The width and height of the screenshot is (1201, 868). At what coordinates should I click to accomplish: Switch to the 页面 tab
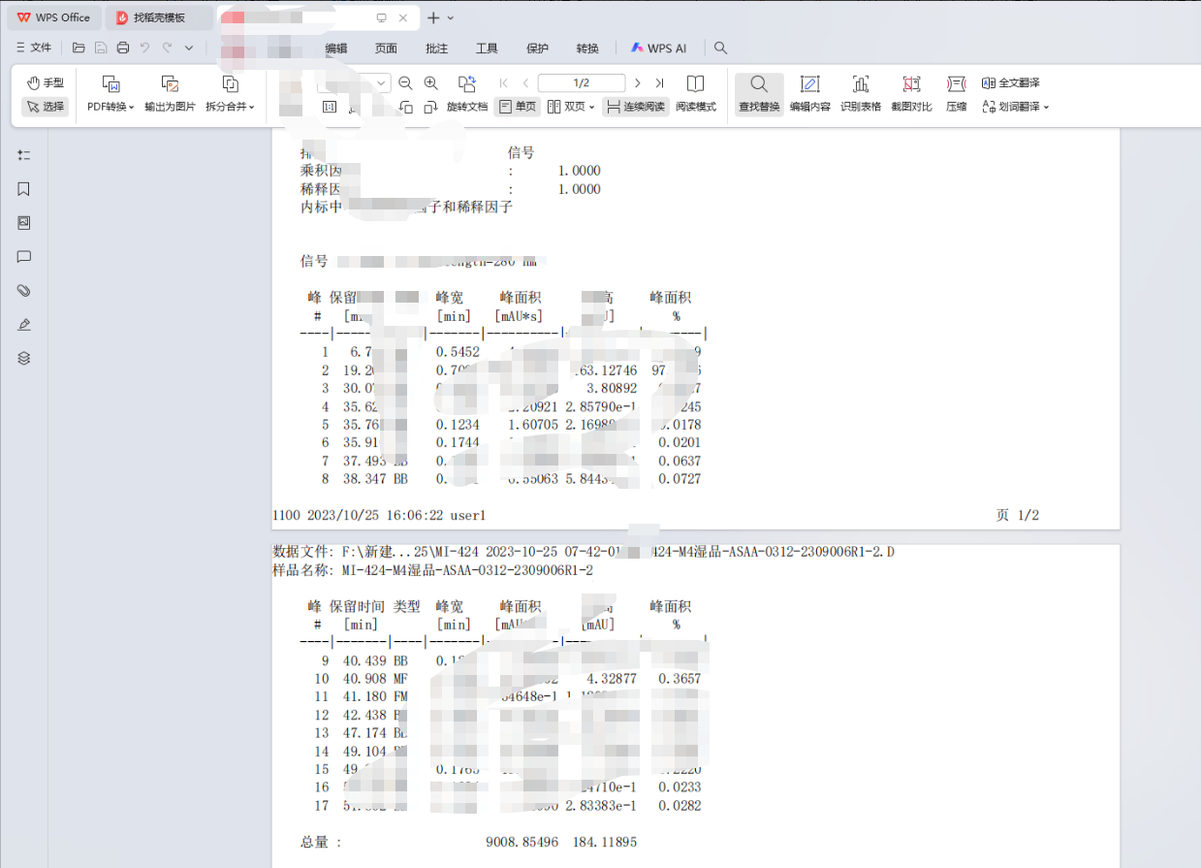pos(386,48)
